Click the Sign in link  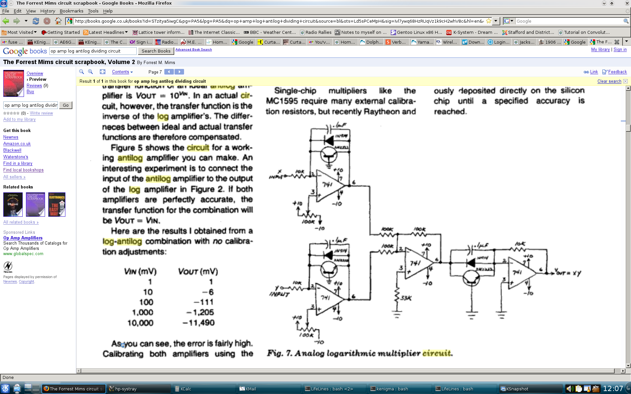pyautogui.click(x=620, y=50)
